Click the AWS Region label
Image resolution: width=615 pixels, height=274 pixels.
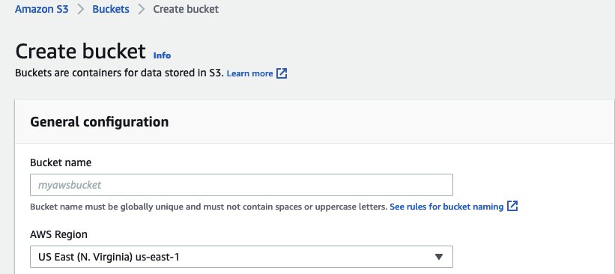point(59,234)
